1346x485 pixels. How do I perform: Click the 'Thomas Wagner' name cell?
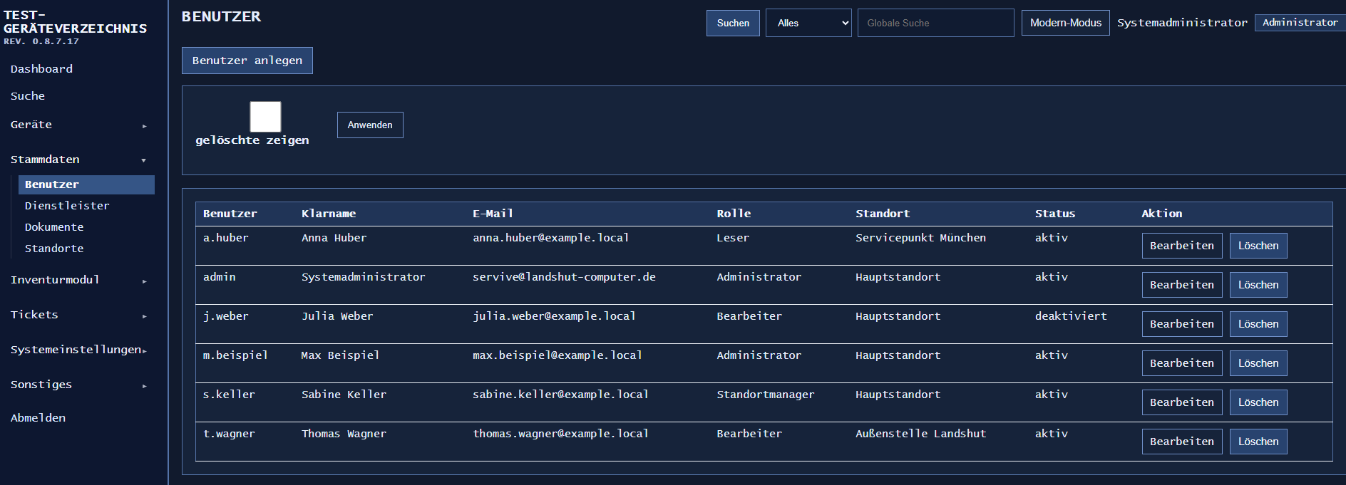click(344, 434)
